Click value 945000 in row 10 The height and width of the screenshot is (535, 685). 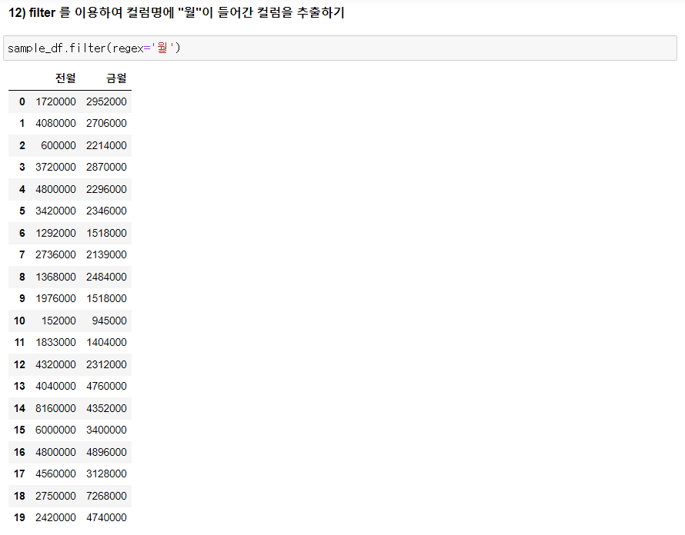pos(109,321)
